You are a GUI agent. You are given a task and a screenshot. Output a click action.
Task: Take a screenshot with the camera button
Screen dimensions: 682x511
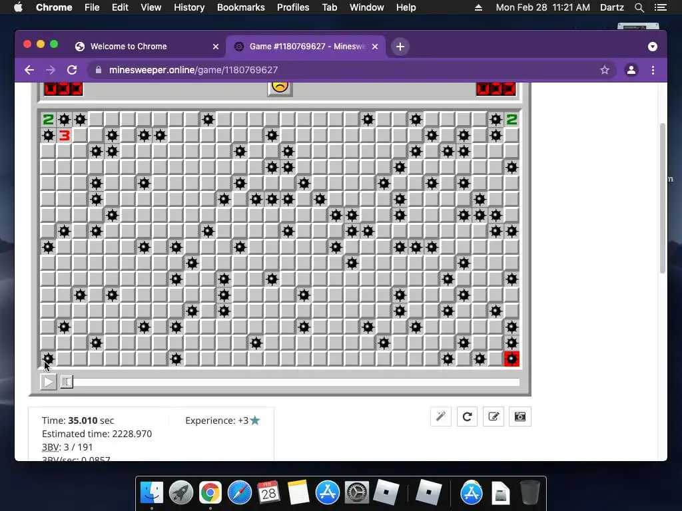click(519, 417)
